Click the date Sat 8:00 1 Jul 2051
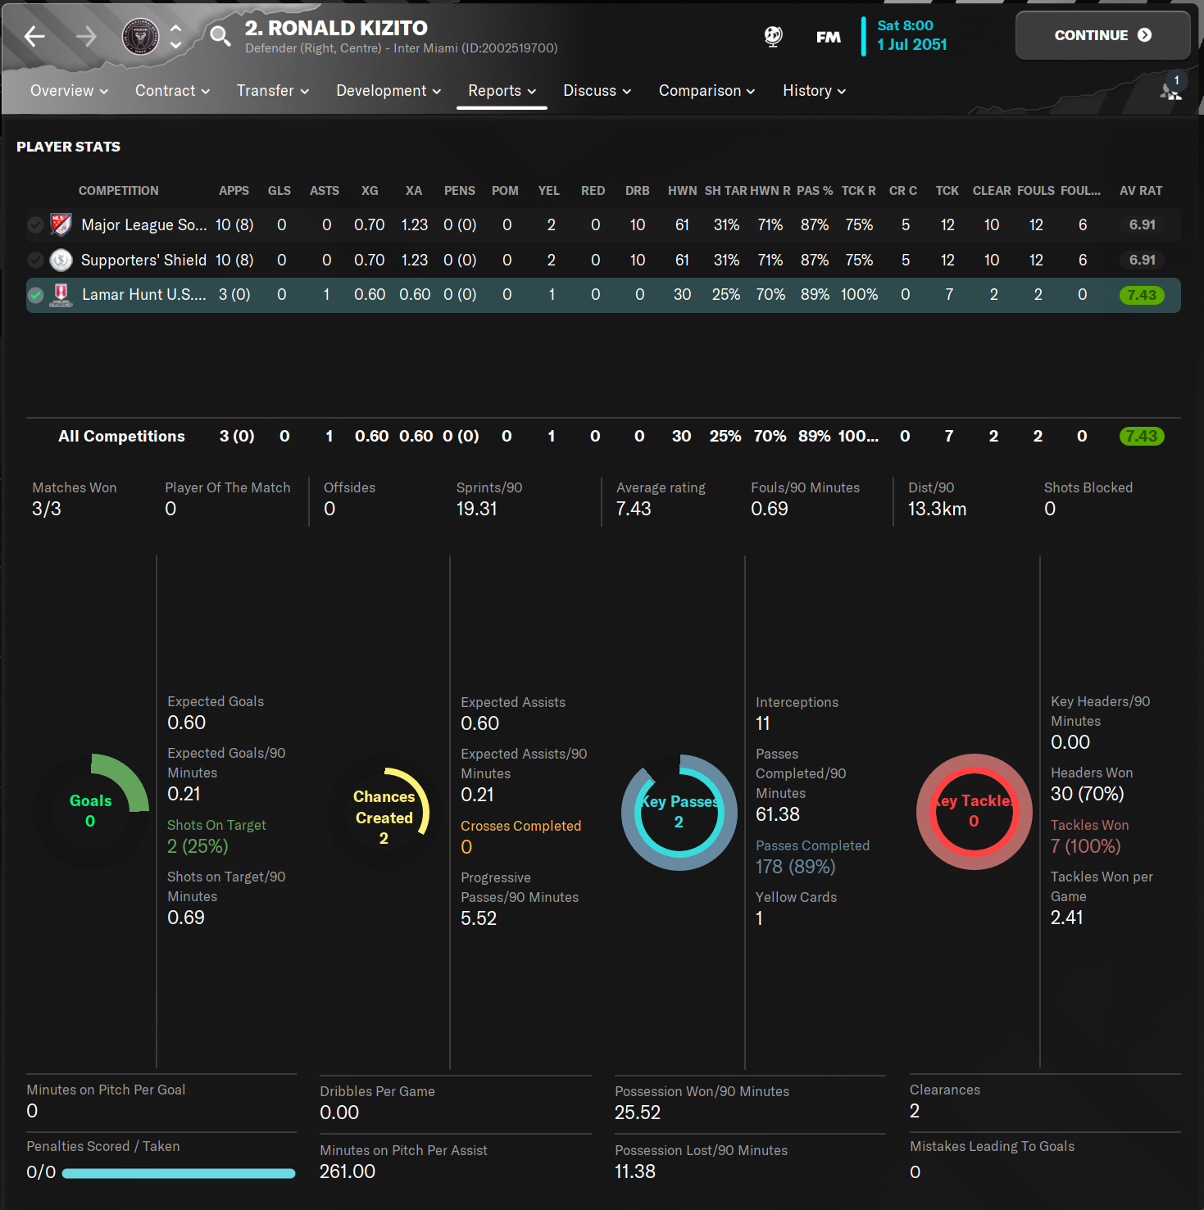Viewport: 1204px width, 1210px height. click(911, 35)
